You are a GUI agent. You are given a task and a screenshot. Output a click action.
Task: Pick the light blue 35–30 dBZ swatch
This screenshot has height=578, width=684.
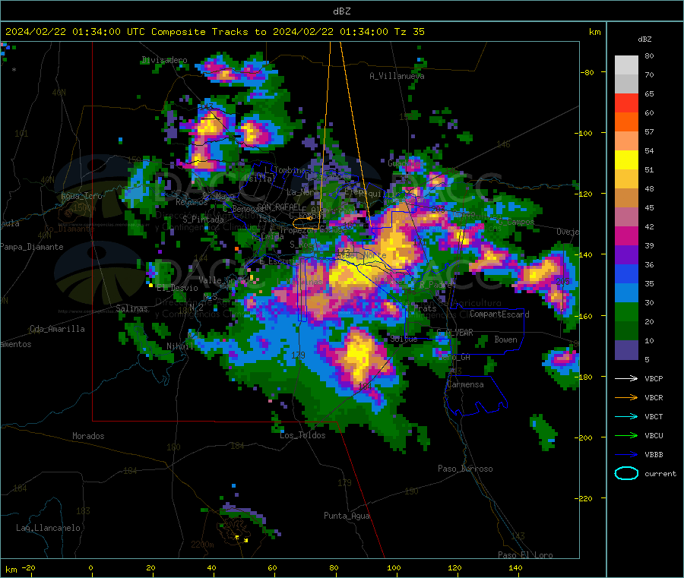pos(626,293)
